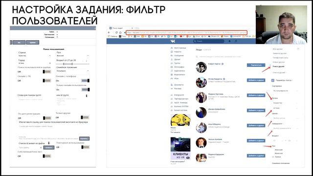Screen dimensions: 313x176
Task: Open the Страна dropdown in settings panel
Action: [34, 56]
